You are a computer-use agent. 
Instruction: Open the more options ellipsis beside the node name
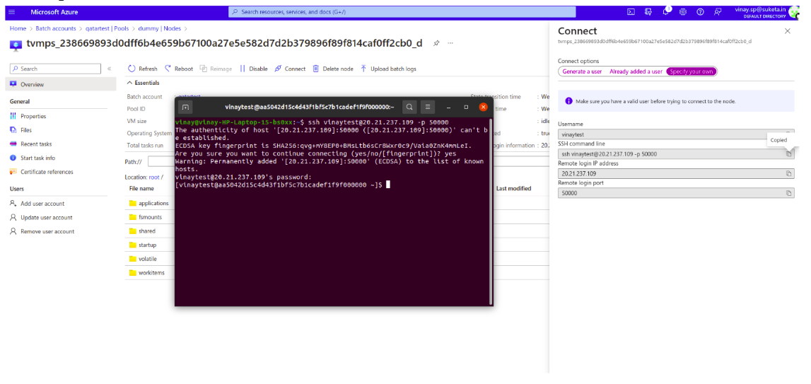pos(450,43)
